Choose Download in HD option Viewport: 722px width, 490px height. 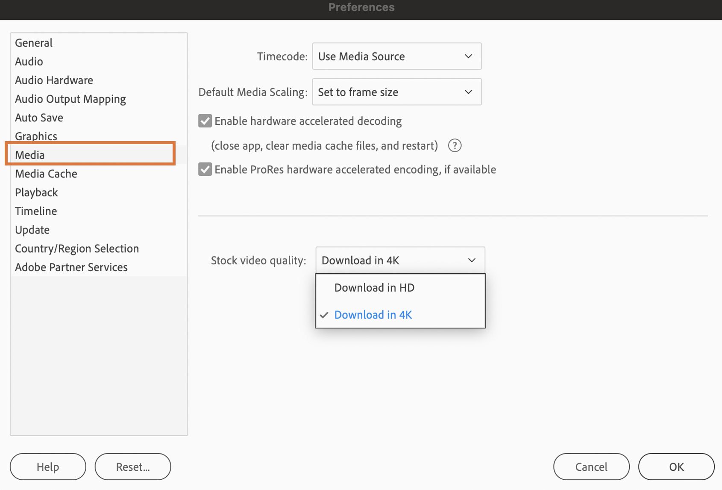(x=374, y=288)
